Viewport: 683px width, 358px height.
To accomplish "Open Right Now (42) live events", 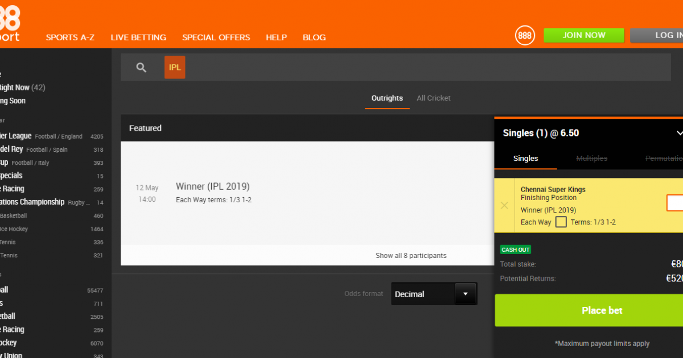I will (x=23, y=88).
